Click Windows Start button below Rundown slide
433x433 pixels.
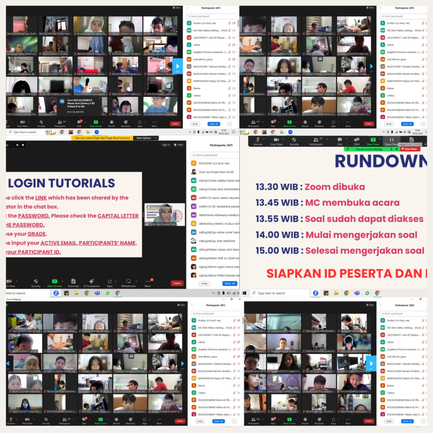tap(244, 293)
